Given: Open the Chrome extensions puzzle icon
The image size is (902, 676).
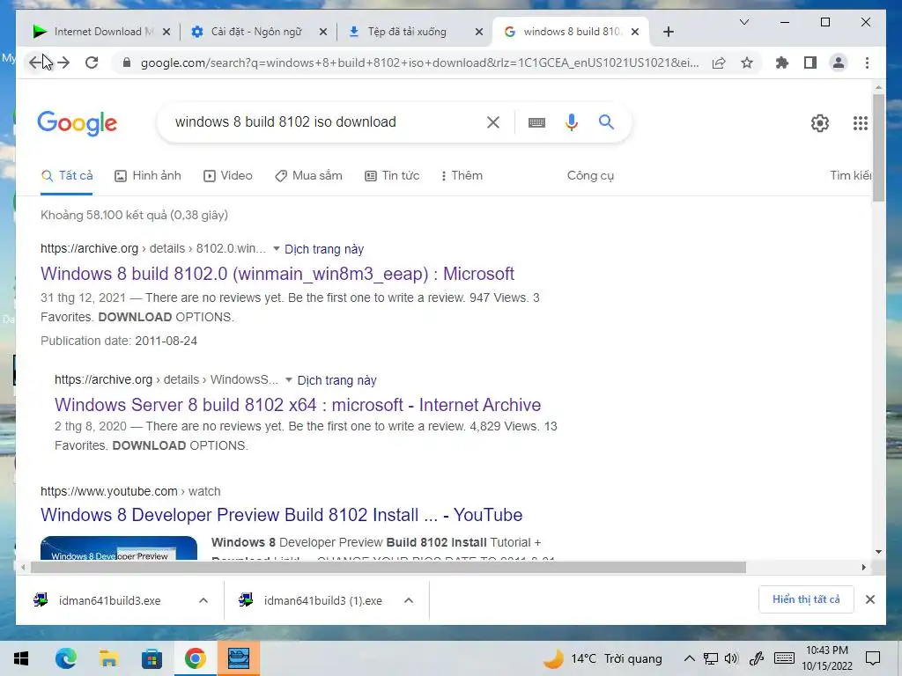Looking at the screenshot, I should tap(782, 62).
